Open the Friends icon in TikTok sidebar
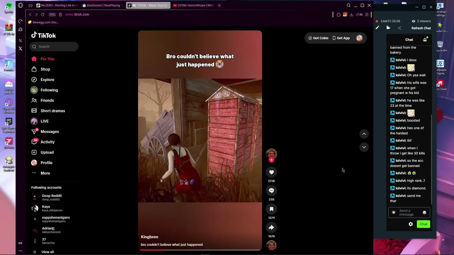This screenshot has height=255, width=454. [34, 100]
